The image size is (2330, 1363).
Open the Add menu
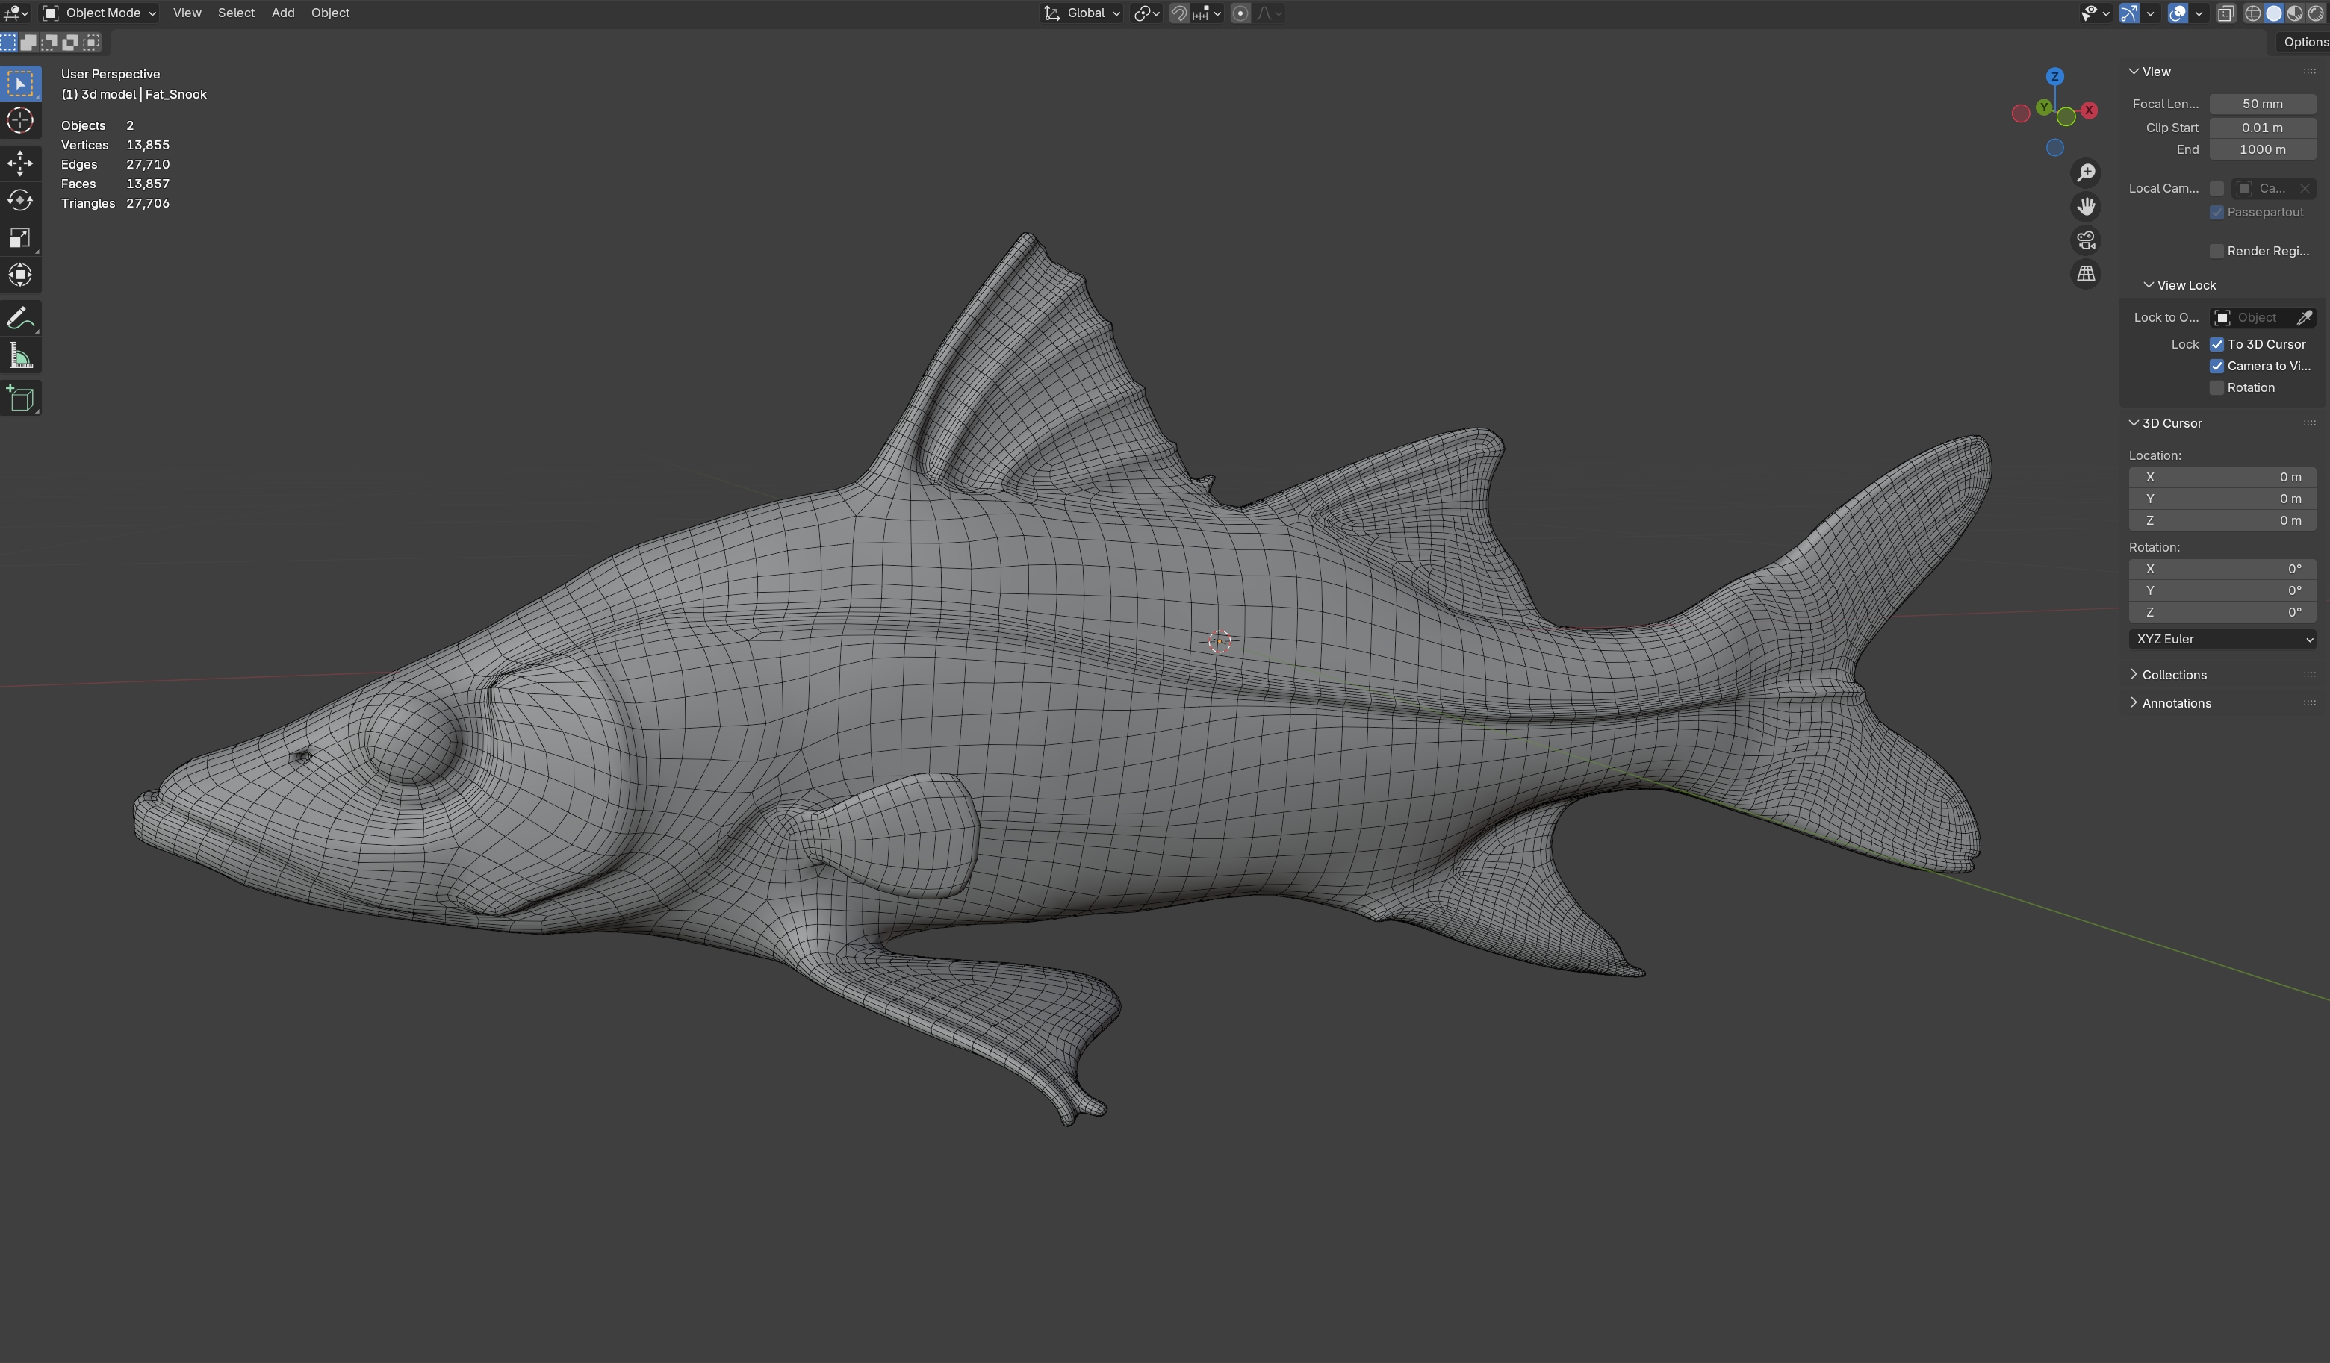coord(283,13)
